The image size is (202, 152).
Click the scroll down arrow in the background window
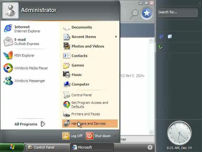pos(151,132)
